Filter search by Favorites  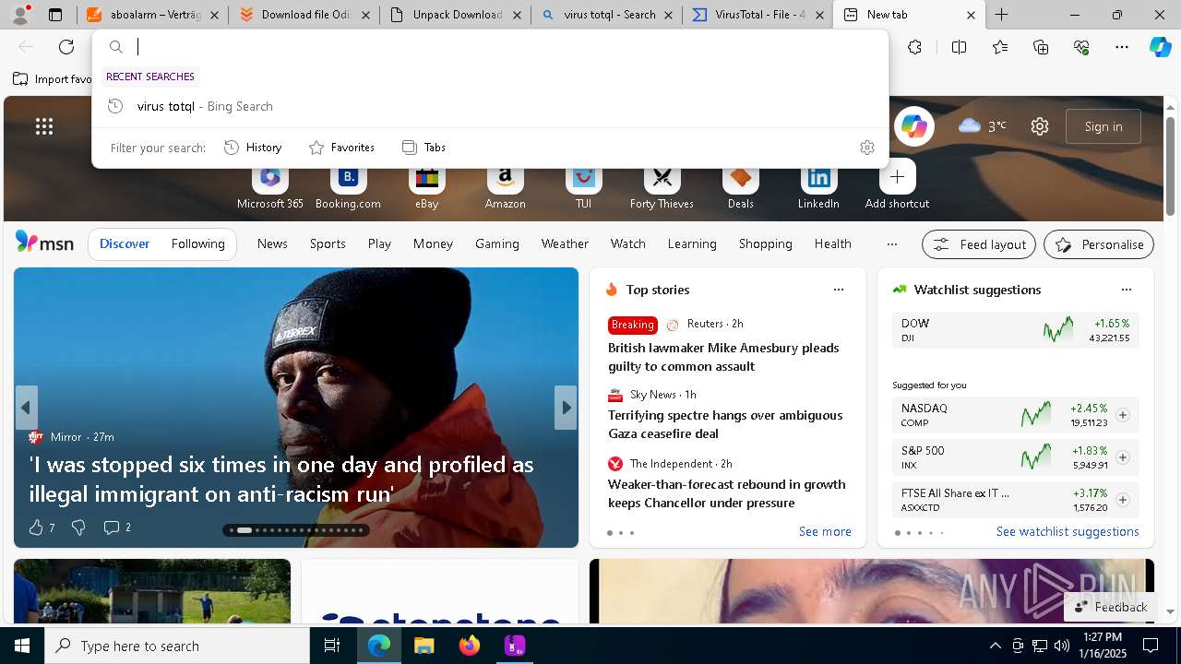(x=341, y=148)
